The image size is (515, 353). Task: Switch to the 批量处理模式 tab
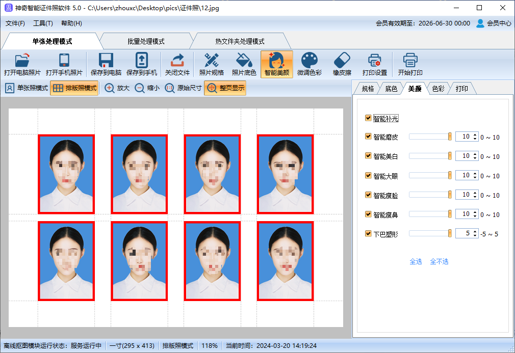(146, 41)
